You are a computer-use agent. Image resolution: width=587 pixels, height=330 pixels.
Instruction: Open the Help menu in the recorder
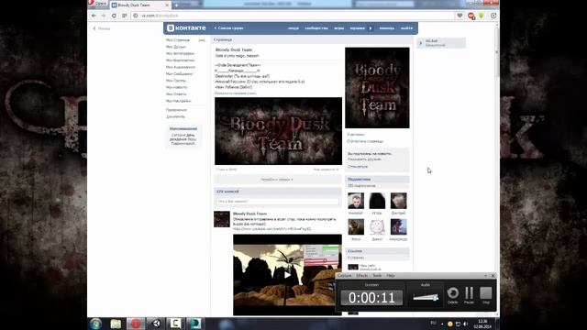click(391, 275)
